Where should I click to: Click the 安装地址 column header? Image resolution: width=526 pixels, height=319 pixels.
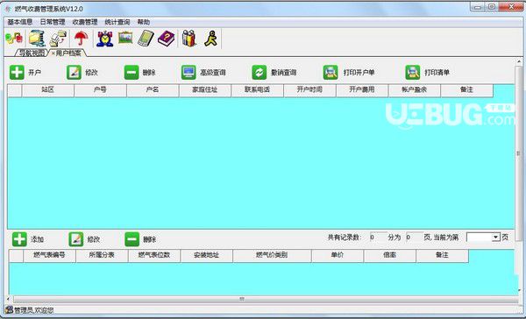[x=207, y=256]
